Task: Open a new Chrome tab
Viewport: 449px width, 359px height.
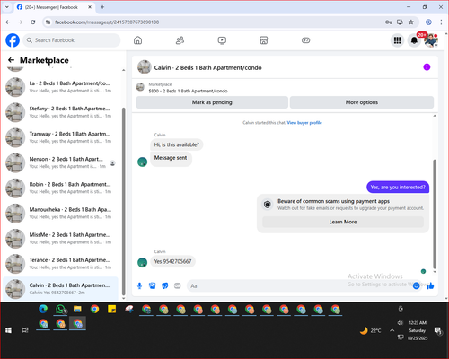Action: point(102,7)
